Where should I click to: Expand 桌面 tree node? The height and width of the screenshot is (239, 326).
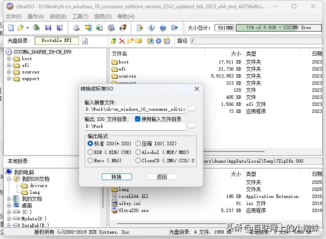[x=9, y=205]
